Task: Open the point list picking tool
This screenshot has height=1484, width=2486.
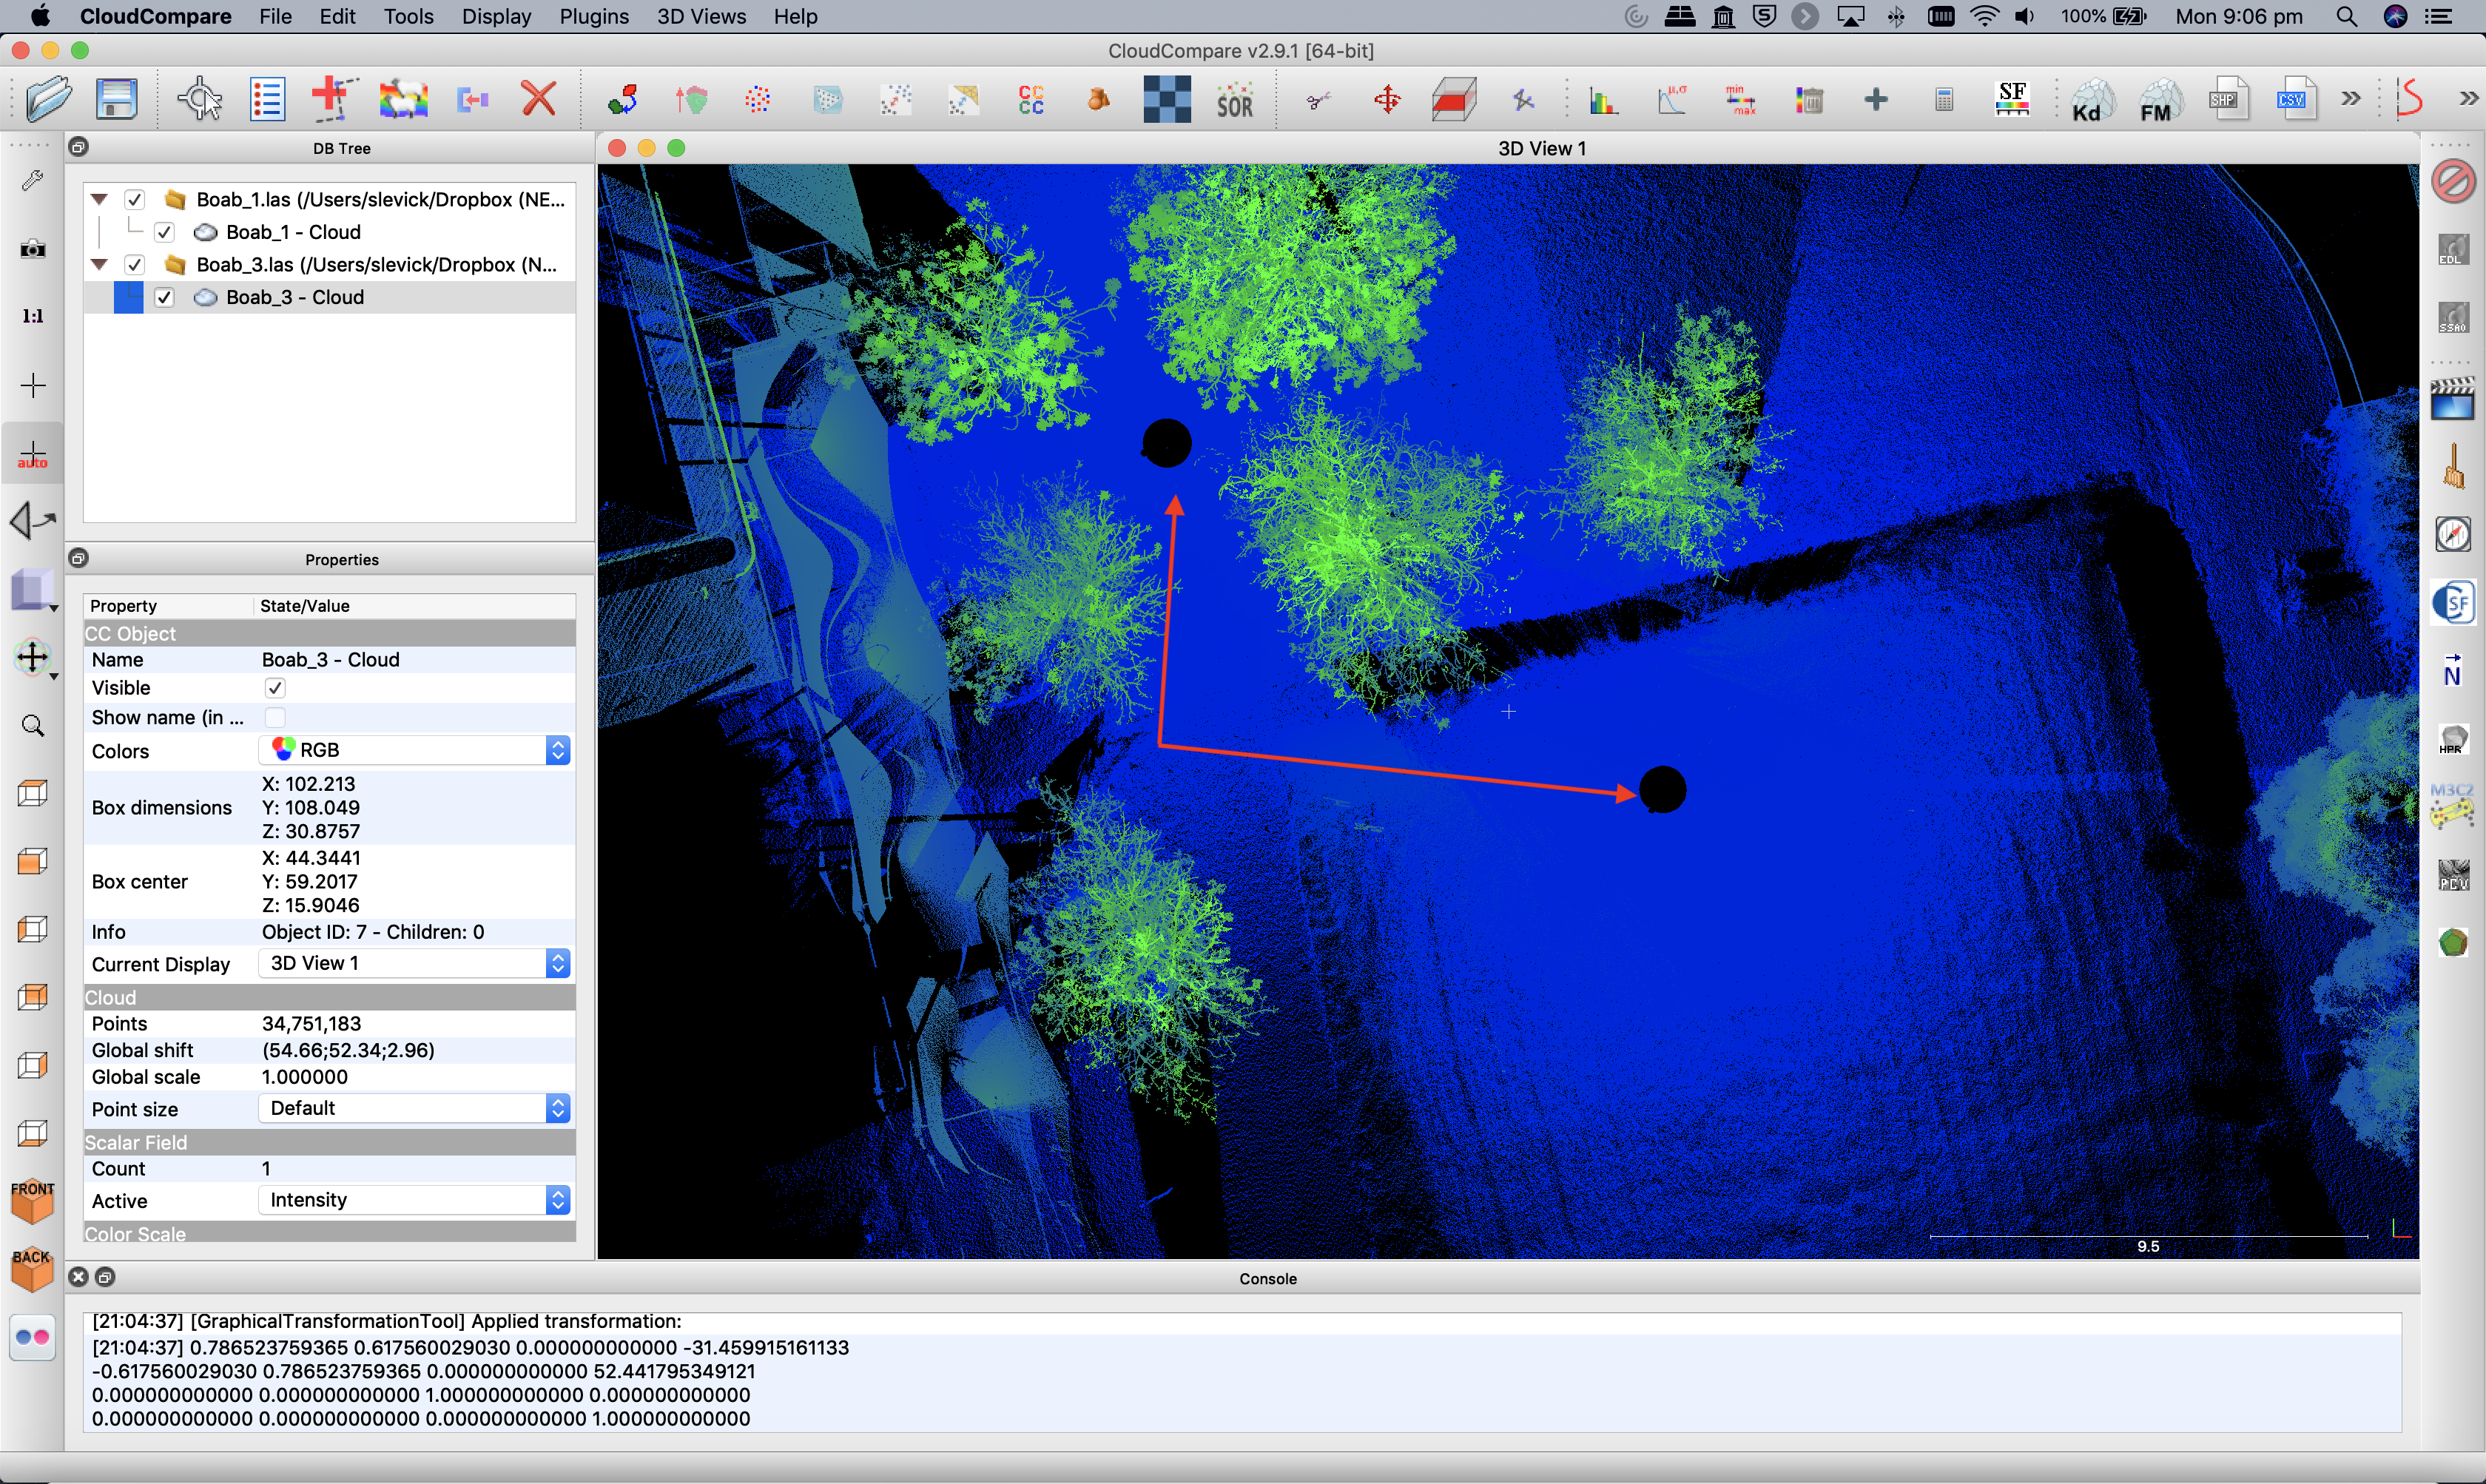Action: (x=267, y=99)
